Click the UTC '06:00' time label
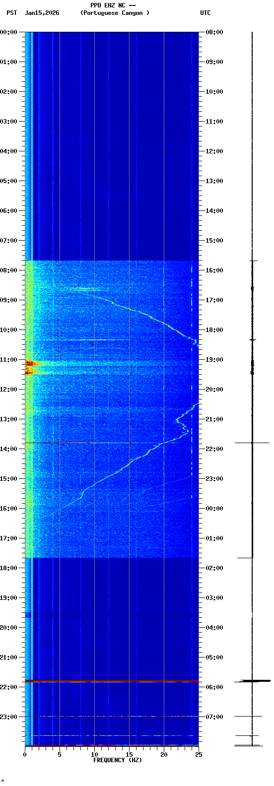274x786 pixels. click(214, 687)
